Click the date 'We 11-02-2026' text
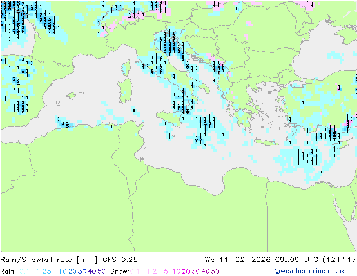Screen dimensions: 357x276 point(238,260)
